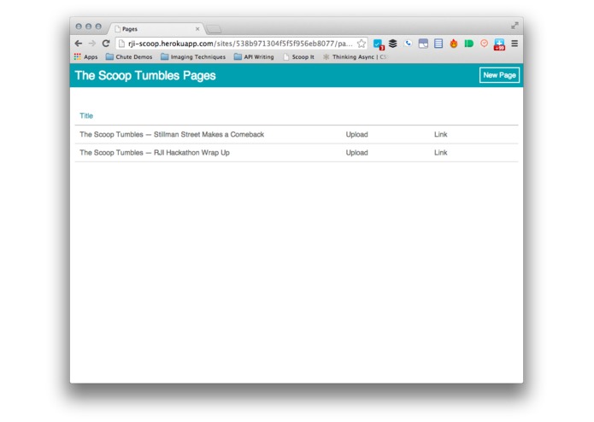This screenshot has height=422, width=594.
Task: Open the Stillman Street Makes a Comeback page
Action: point(172,134)
